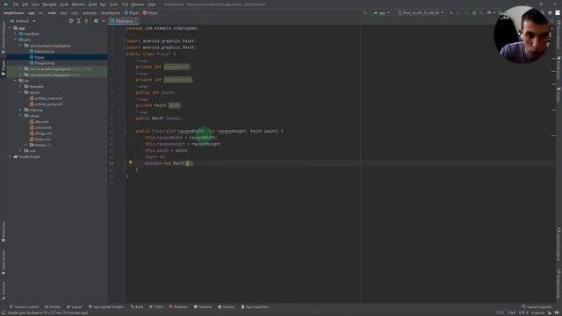Collapse the values folder
This screenshot has width=562, height=316.
[x=20, y=116]
